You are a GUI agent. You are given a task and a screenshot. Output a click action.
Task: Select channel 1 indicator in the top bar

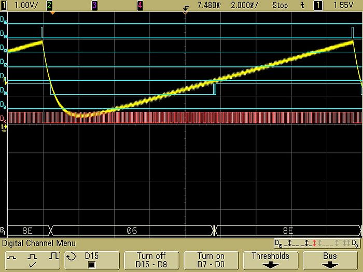coord(4,5)
